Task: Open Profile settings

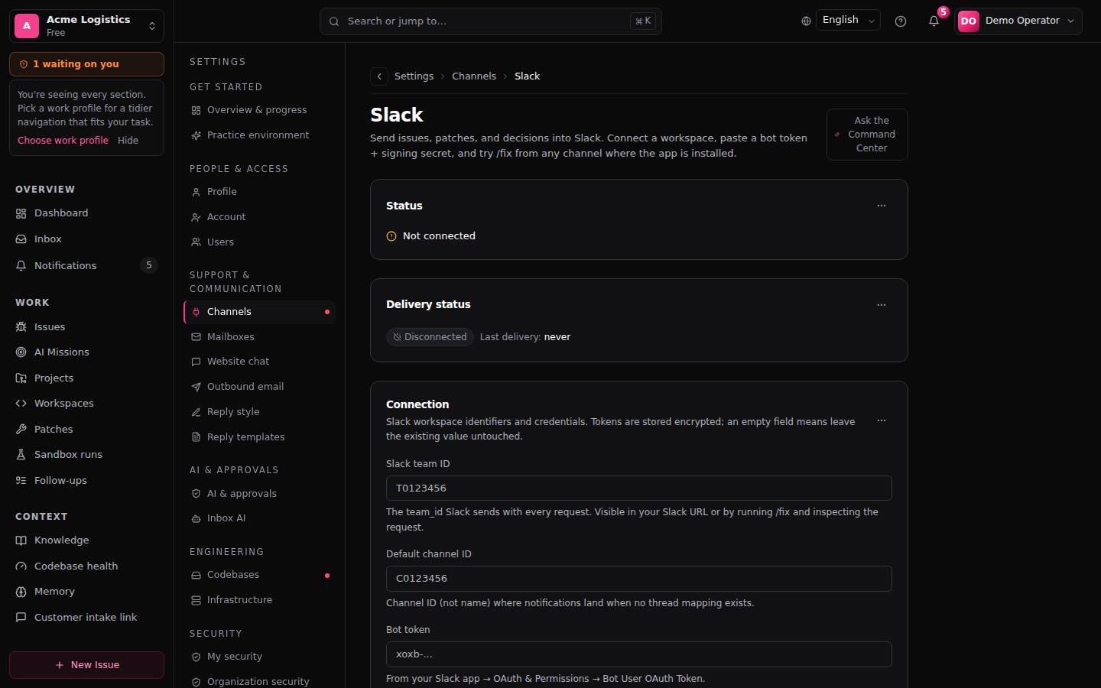Action: pyautogui.click(x=259, y=192)
